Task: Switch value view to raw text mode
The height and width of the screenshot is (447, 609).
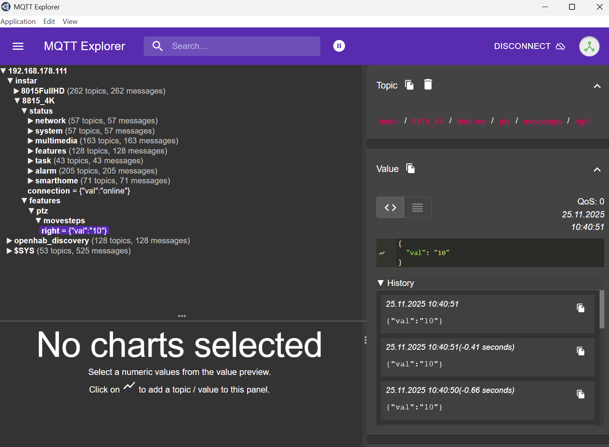Action: click(417, 207)
